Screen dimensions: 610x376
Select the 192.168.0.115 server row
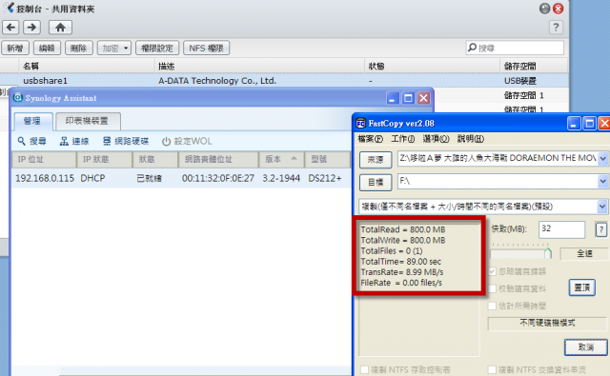[x=182, y=178]
